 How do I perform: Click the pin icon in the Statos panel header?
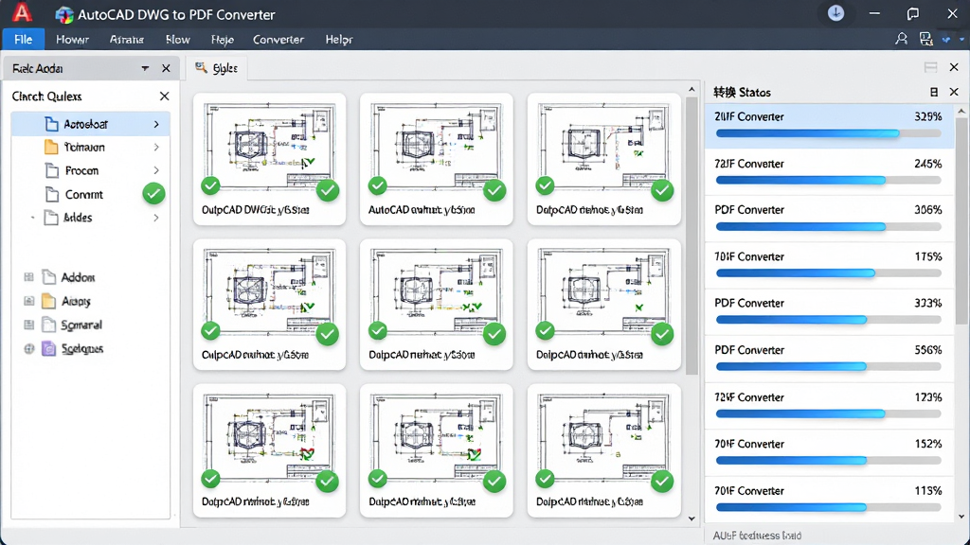[934, 92]
